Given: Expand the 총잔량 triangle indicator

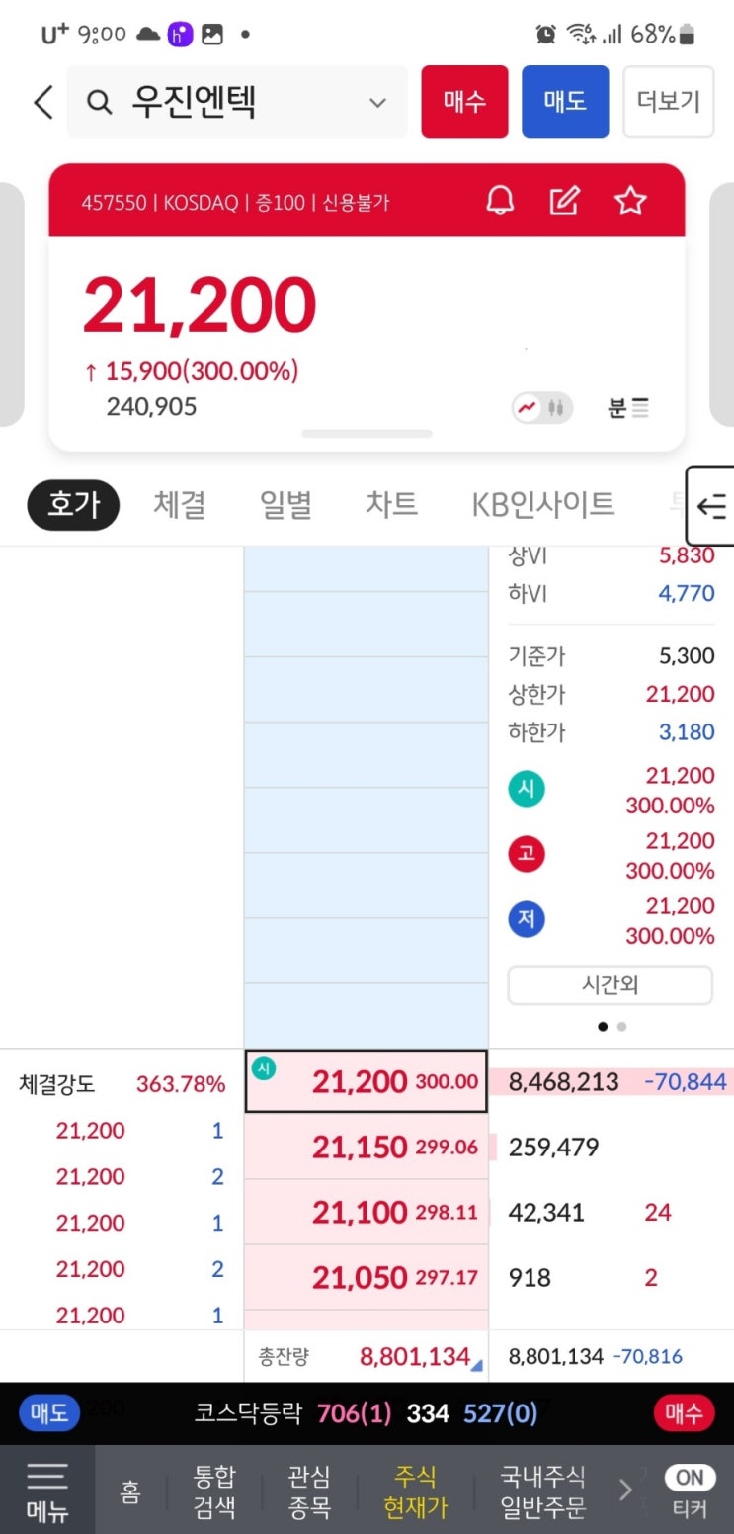Looking at the screenshot, I should (x=477, y=1366).
